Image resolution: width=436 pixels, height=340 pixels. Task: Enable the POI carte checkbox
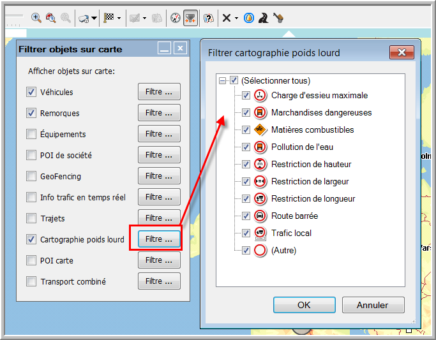point(31,260)
